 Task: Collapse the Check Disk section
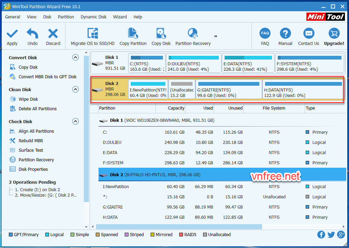(76, 121)
